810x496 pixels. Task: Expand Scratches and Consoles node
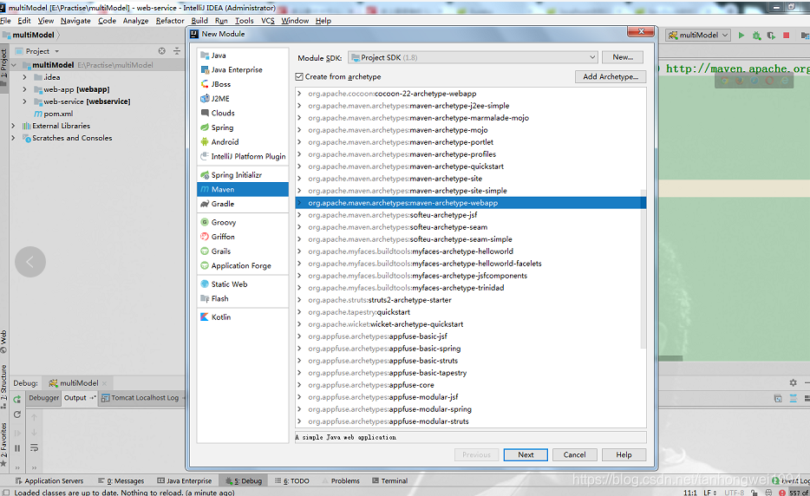pyautogui.click(x=13, y=139)
